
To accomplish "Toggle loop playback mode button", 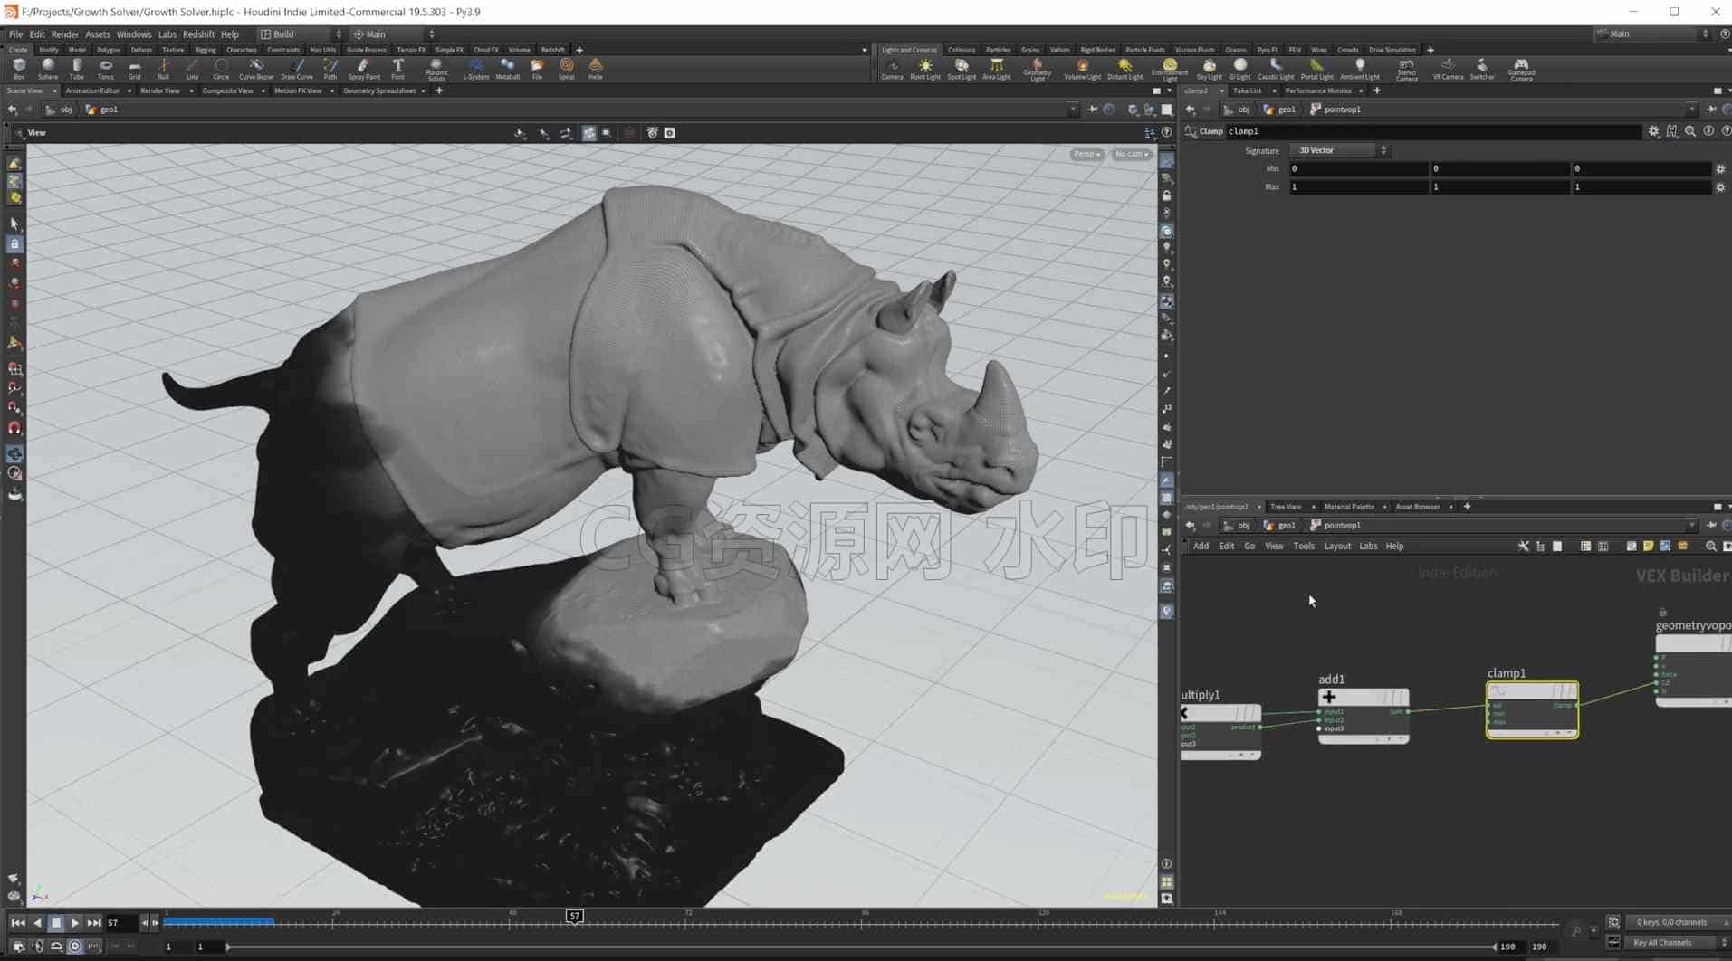I will click(x=56, y=946).
